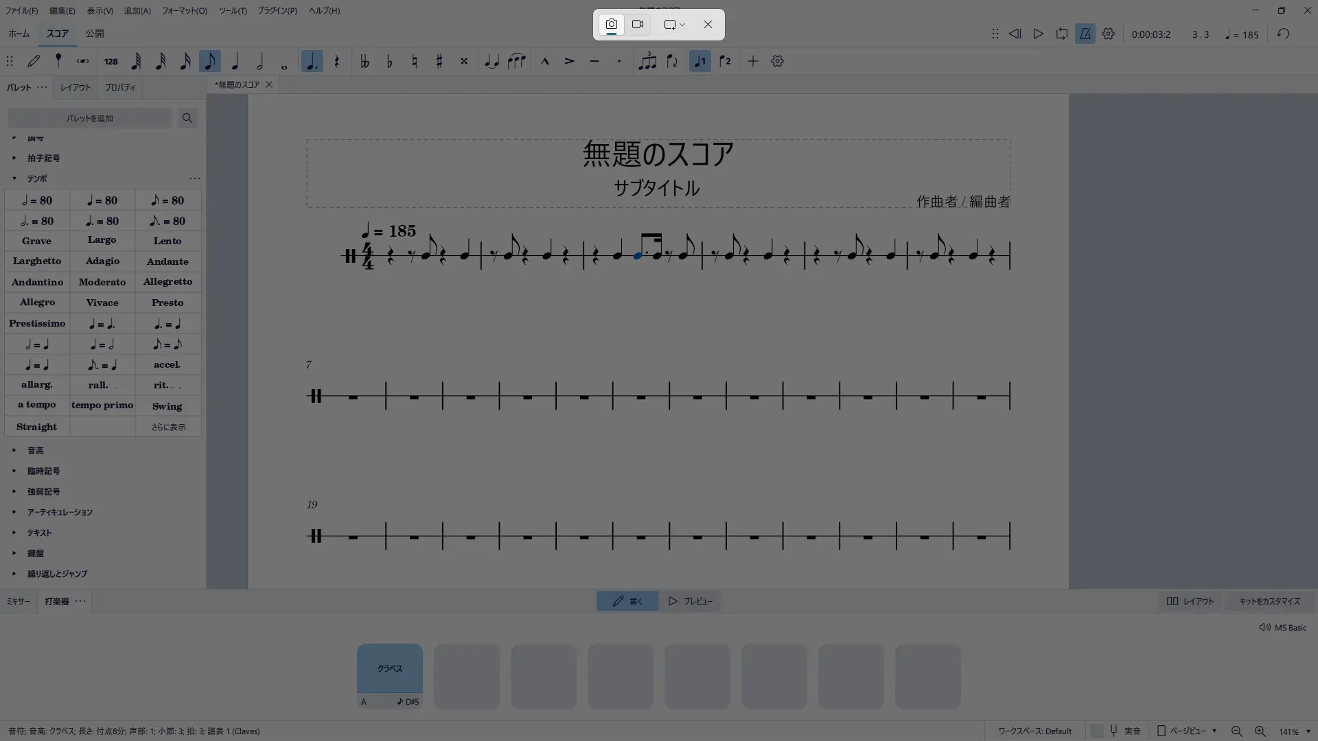Click the プレビュー button
The width and height of the screenshot is (1318, 741).
tap(690, 601)
